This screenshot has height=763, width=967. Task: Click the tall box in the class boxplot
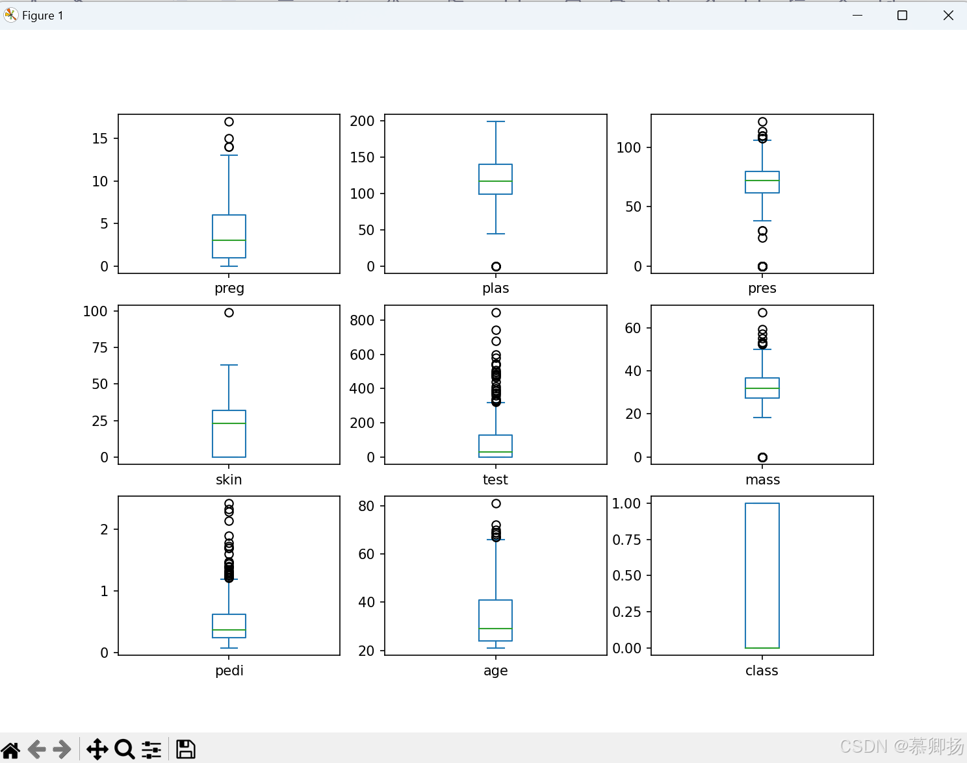pos(762,575)
